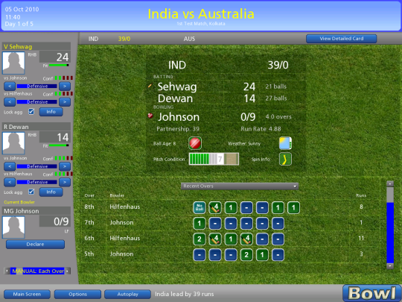Click MG Johnson's bowler portrait

(x=13, y=227)
